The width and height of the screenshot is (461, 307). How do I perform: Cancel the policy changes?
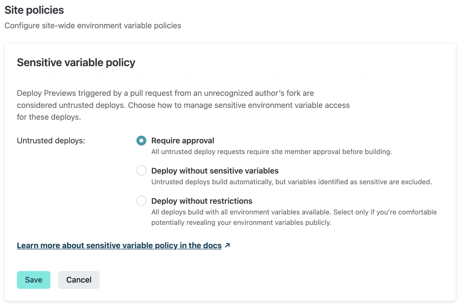(79, 280)
